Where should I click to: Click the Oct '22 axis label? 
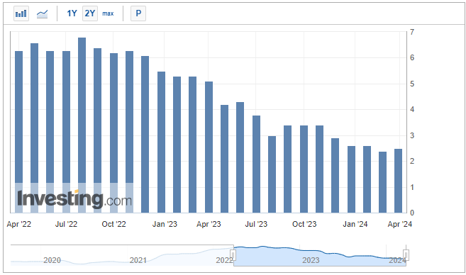pos(113,224)
